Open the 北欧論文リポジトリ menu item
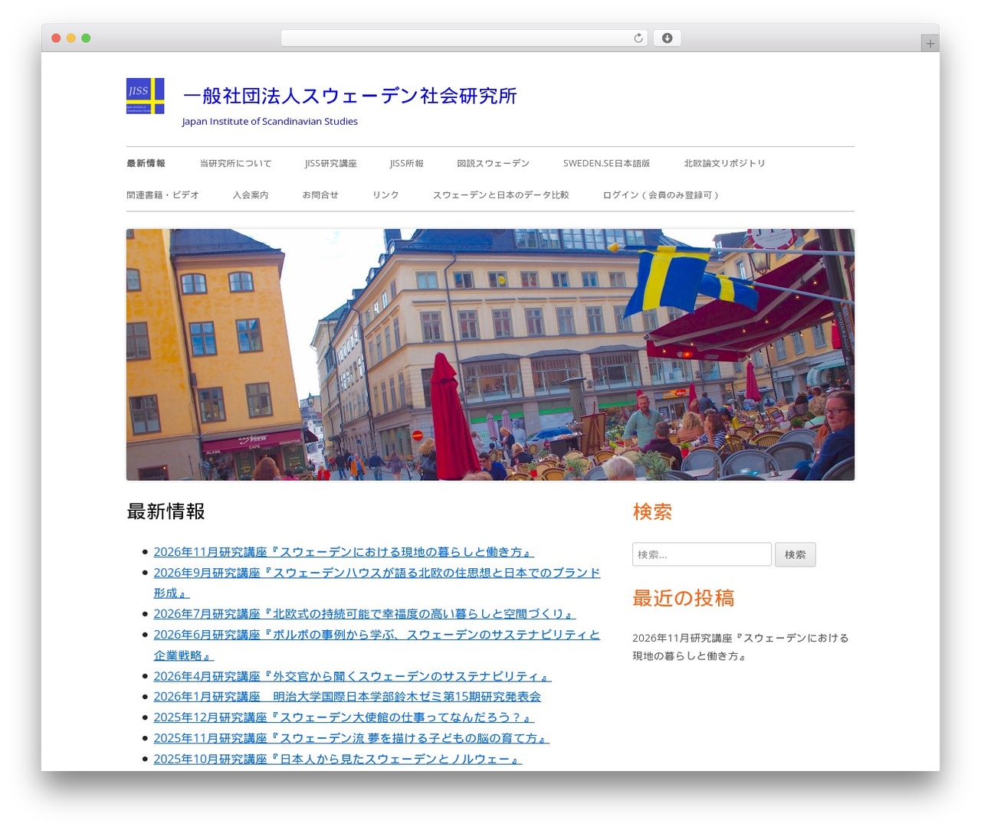Image resolution: width=981 pixels, height=830 pixels. [x=724, y=163]
